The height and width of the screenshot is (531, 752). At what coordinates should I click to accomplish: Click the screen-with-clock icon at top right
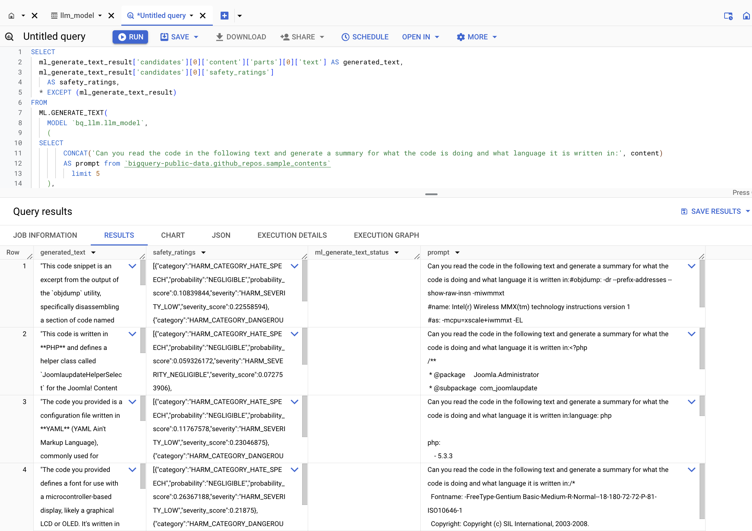click(728, 16)
